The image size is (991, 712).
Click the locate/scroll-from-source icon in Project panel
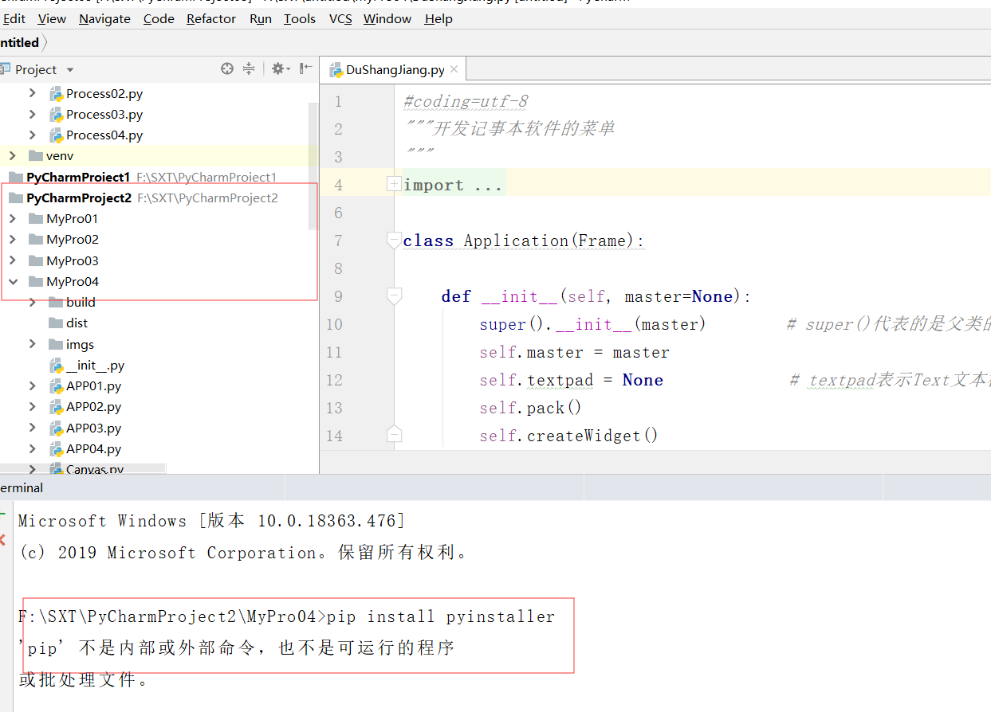[227, 69]
